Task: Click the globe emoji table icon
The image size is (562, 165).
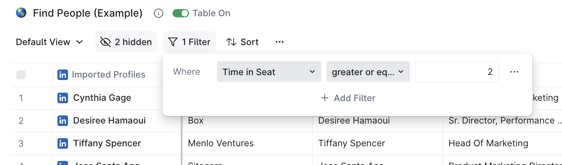Action: (x=21, y=13)
